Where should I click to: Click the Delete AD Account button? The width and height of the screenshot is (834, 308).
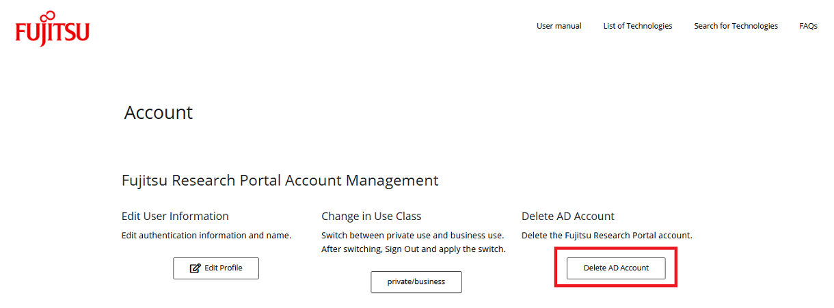pyautogui.click(x=616, y=268)
